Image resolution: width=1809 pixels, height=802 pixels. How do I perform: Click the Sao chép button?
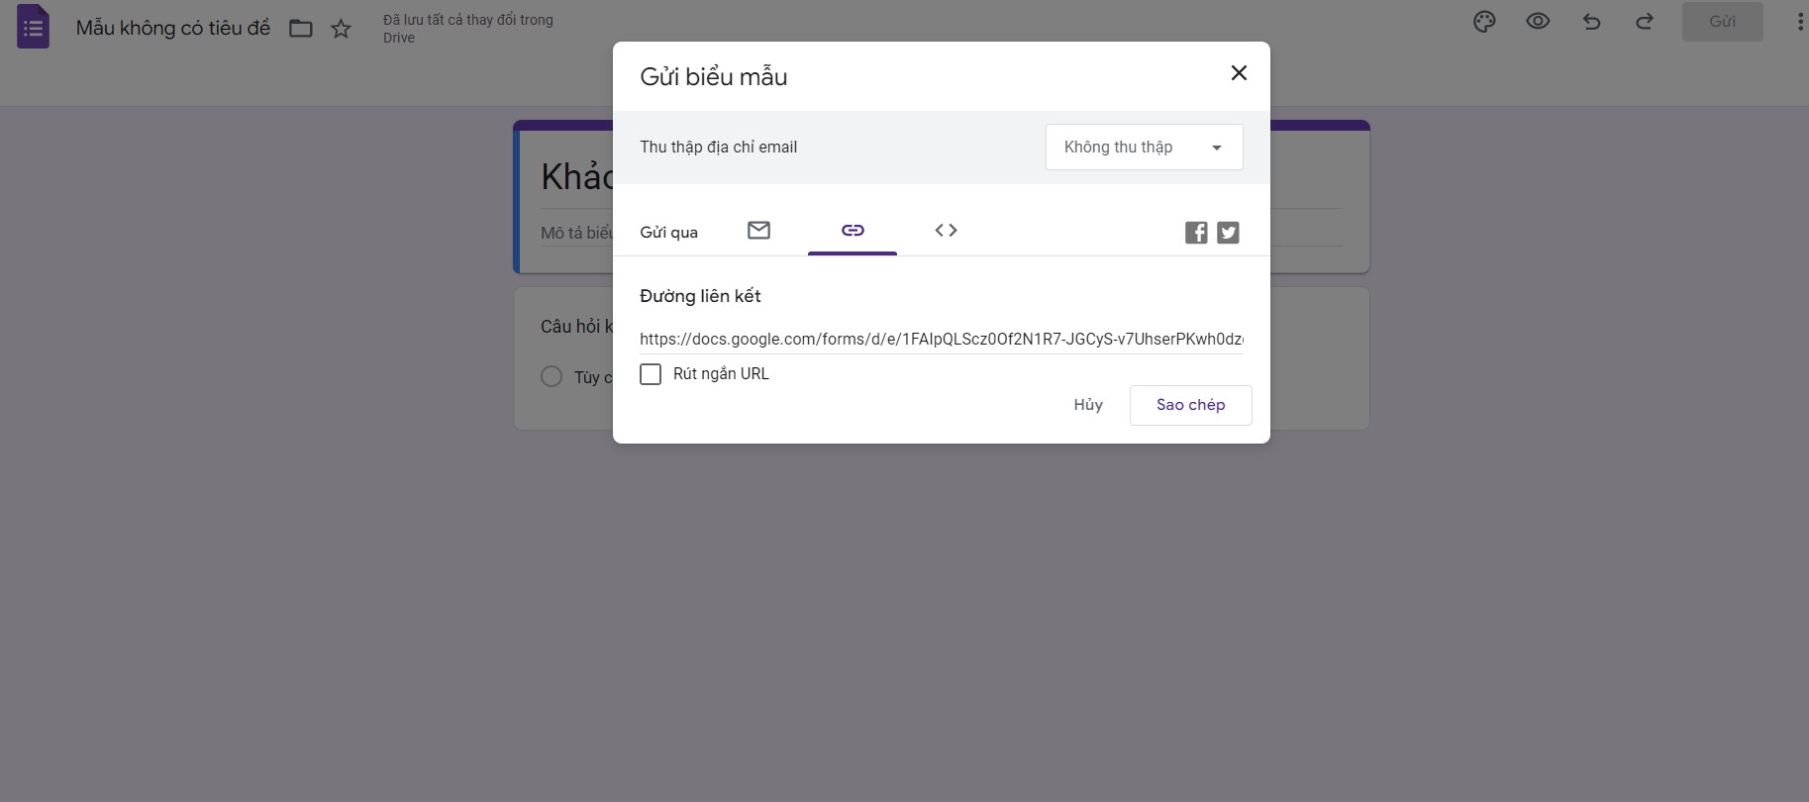click(1190, 405)
